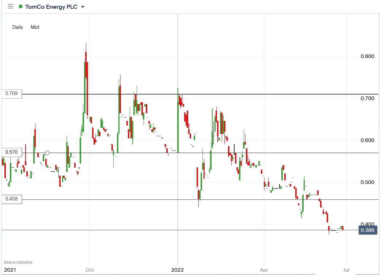Click the 0.800 price axis label
The image size is (380, 275).
(x=368, y=56)
